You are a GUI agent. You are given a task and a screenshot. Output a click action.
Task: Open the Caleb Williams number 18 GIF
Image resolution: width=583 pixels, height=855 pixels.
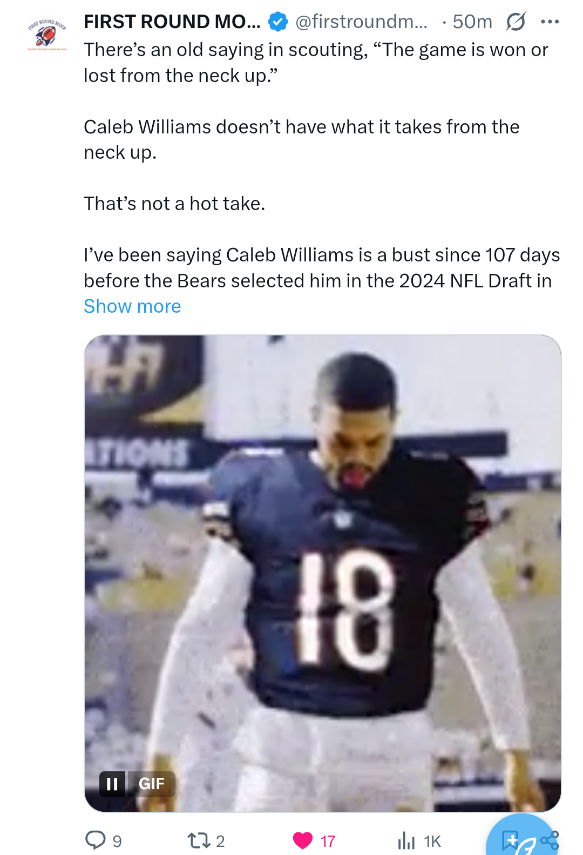coord(323,573)
